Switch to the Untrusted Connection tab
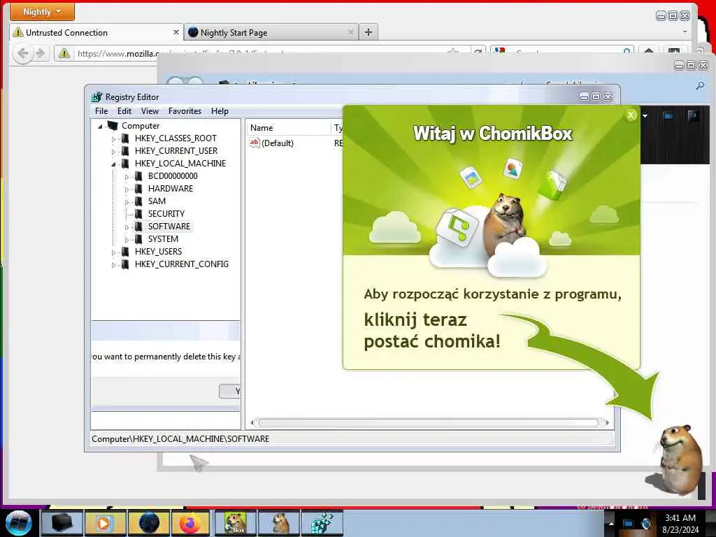The width and height of the screenshot is (716, 537). (x=96, y=32)
